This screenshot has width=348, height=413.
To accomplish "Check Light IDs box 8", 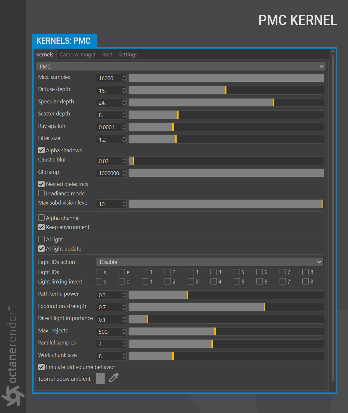I will coord(306,272).
